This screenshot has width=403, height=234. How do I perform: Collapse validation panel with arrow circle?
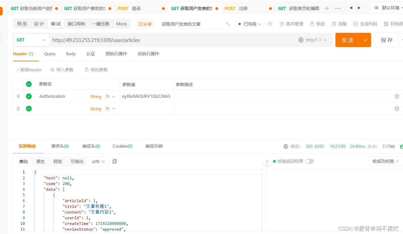pos(267,162)
